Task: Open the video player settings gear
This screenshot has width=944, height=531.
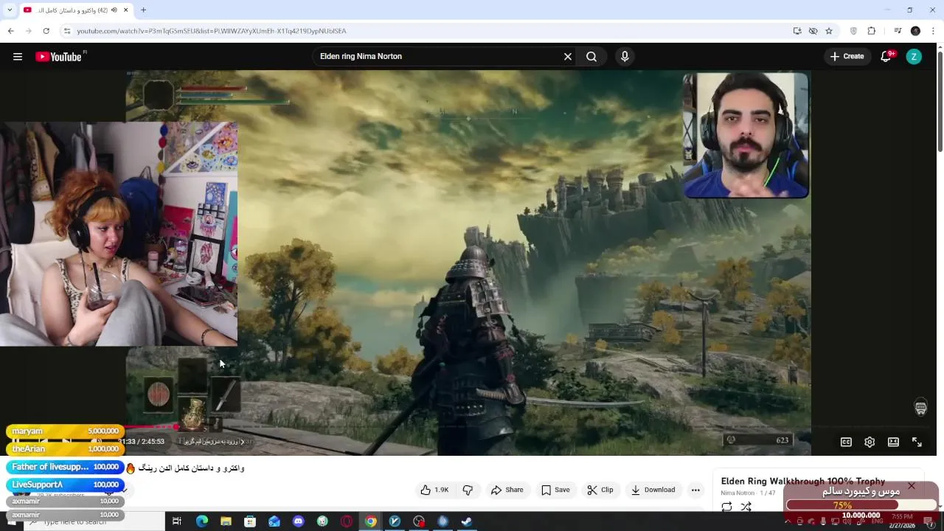Action: click(870, 442)
